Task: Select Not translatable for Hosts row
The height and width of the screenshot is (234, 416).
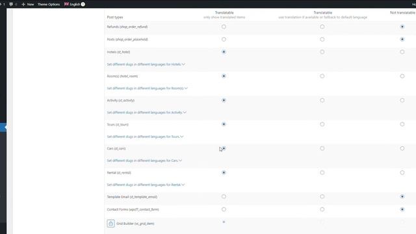Action: tap(402, 39)
